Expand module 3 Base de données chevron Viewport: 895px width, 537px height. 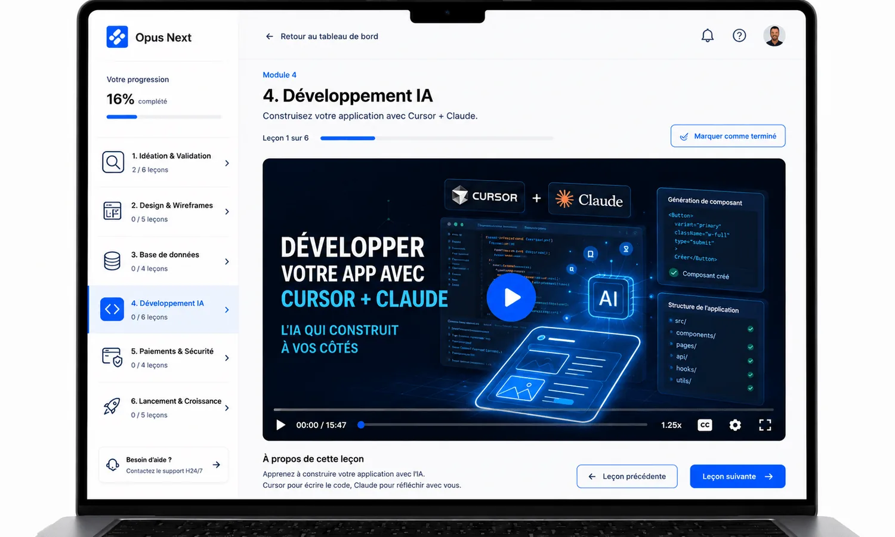tap(227, 261)
